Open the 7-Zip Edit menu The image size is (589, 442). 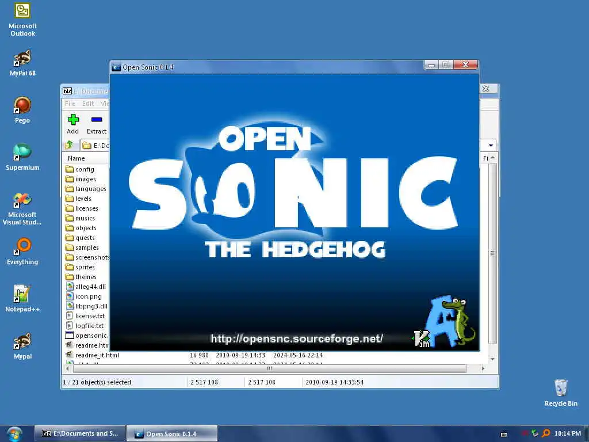(x=88, y=104)
